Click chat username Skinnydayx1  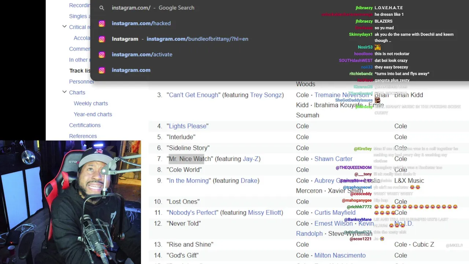pos(361,34)
